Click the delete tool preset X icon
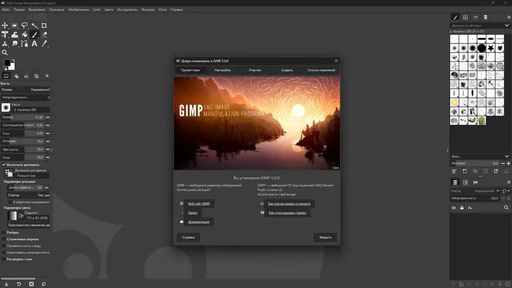This screenshot has height=288, width=512. 31,284
